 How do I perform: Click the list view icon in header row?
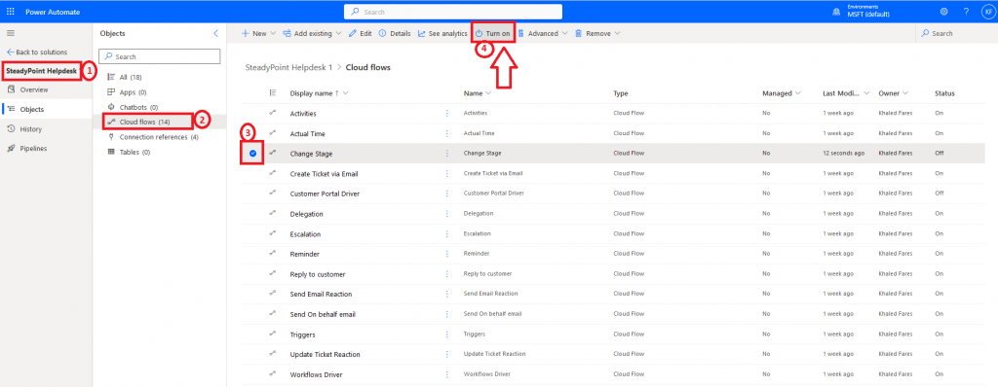[273, 92]
